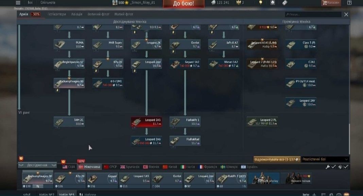Open the warbond shop icon

point(273,2)
